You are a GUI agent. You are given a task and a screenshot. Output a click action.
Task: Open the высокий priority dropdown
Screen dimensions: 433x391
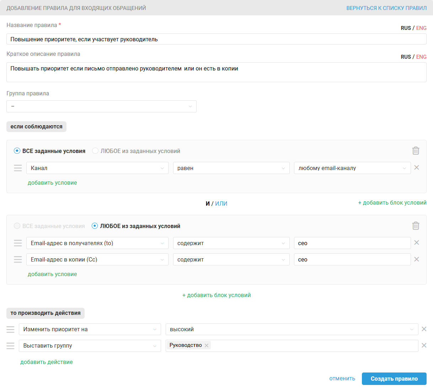(x=292, y=329)
